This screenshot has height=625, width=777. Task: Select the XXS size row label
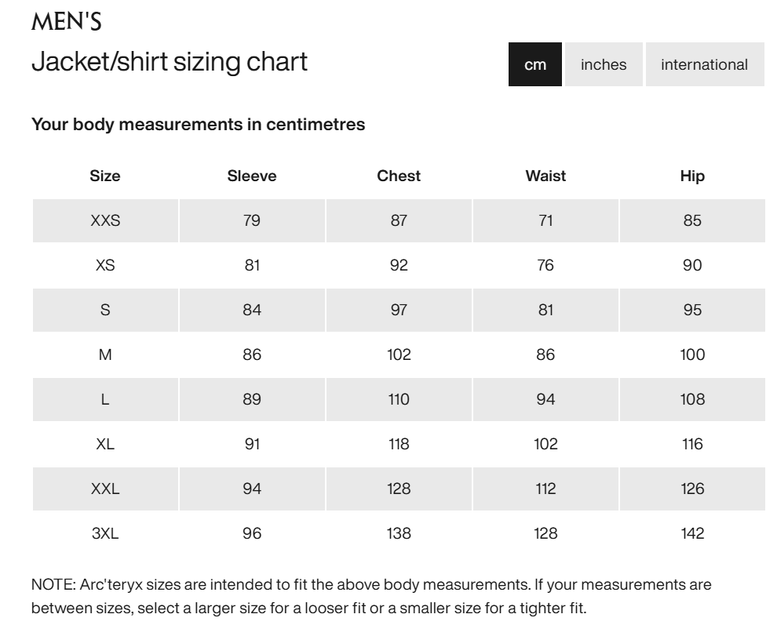pyautogui.click(x=105, y=220)
